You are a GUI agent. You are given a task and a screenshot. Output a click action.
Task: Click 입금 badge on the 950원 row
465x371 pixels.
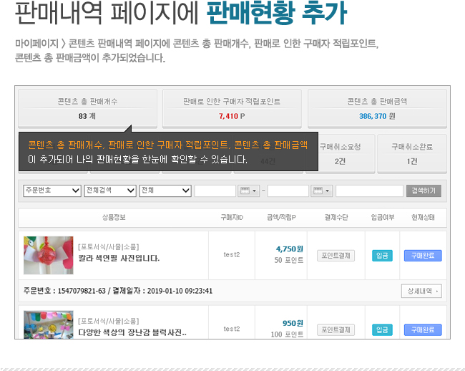[382, 329]
